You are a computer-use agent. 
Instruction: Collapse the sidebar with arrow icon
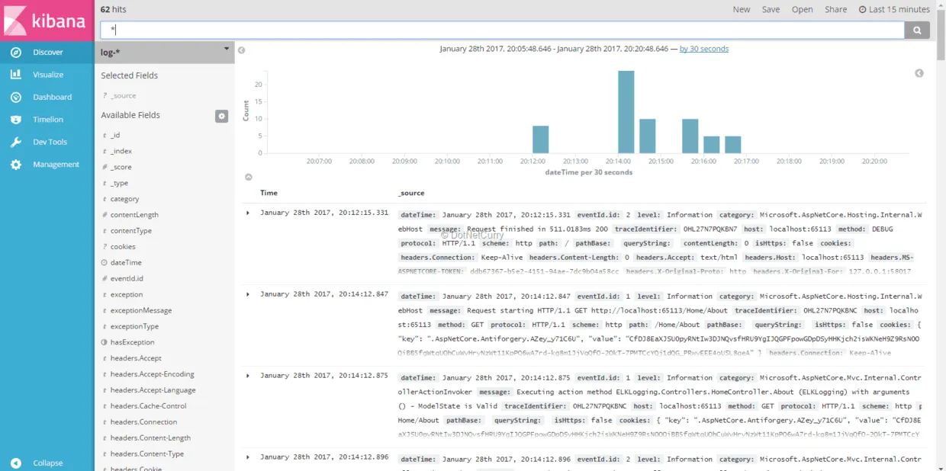[x=15, y=463]
